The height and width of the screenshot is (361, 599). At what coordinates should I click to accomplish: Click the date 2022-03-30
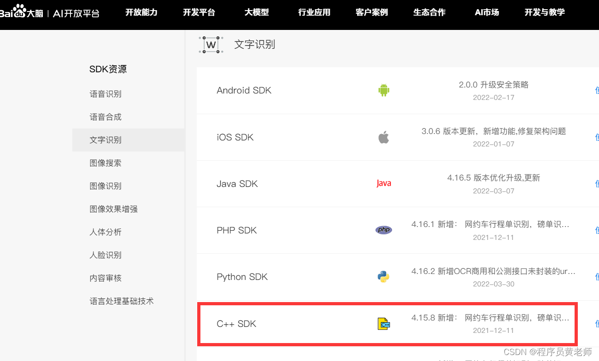pyautogui.click(x=493, y=284)
